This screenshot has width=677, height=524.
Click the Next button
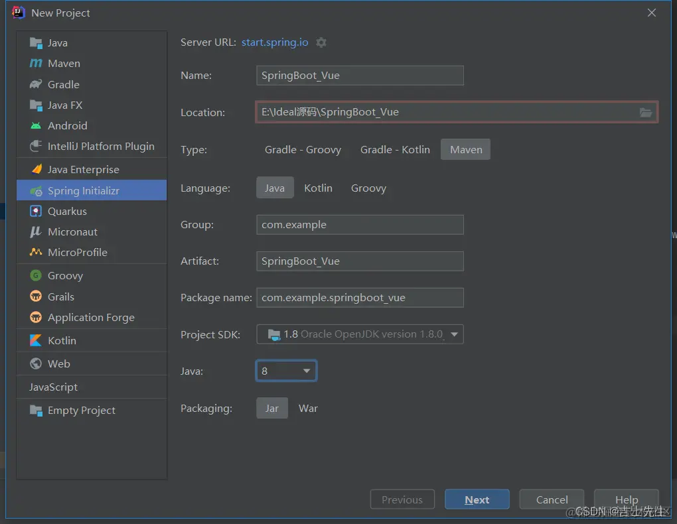point(477,499)
